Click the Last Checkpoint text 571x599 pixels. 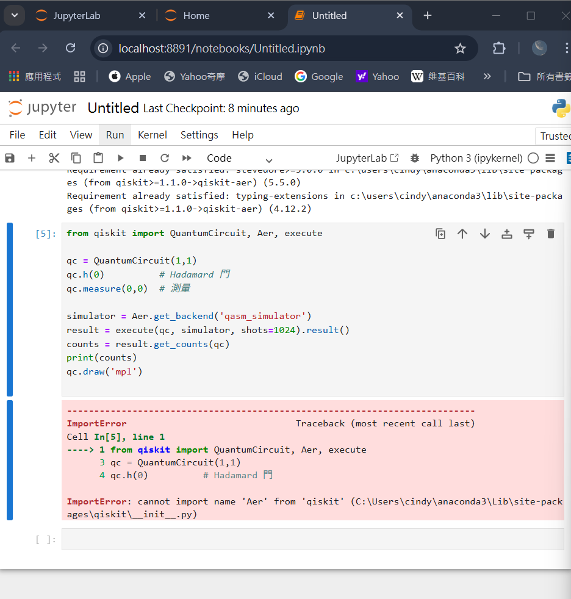pyautogui.click(x=221, y=109)
